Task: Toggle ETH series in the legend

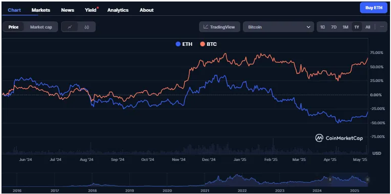Action: [x=184, y=44]
